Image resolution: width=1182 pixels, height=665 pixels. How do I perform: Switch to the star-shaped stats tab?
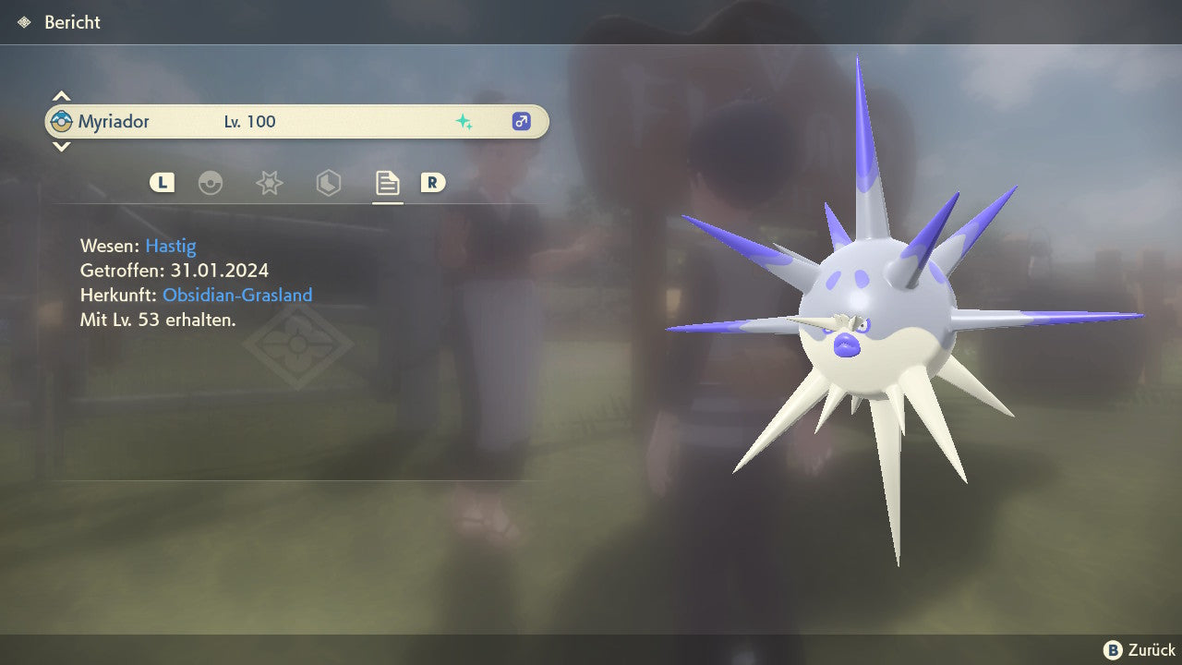pyautogui.click(x=269, y=183)
